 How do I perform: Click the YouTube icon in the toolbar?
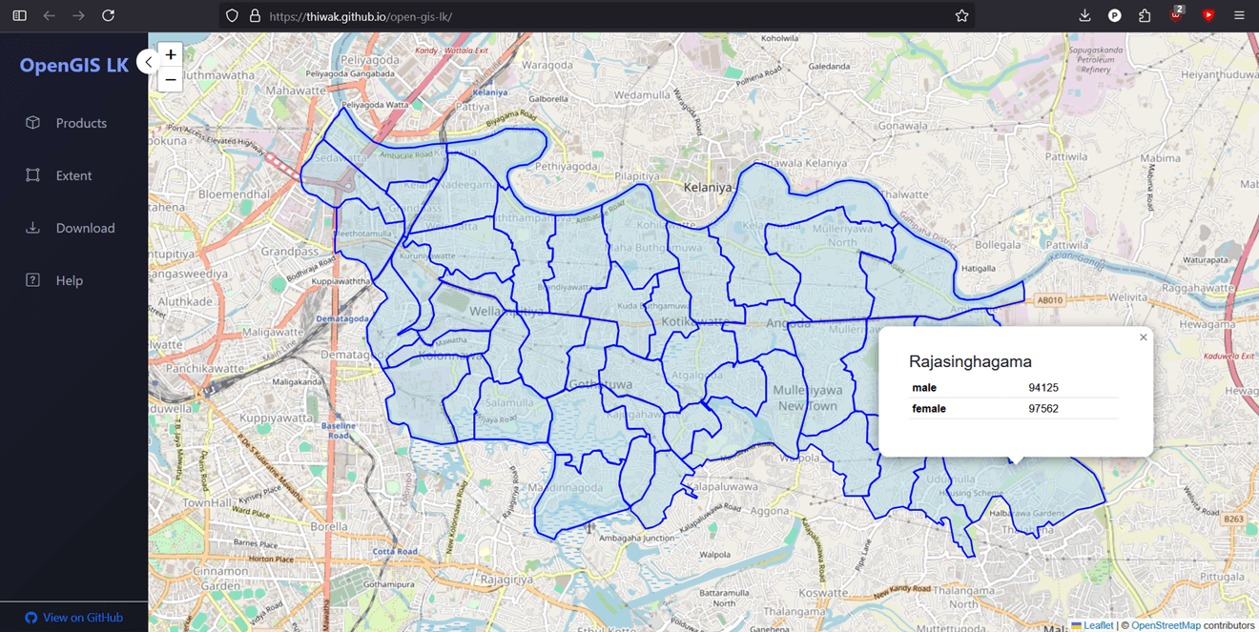(1207, 15)
